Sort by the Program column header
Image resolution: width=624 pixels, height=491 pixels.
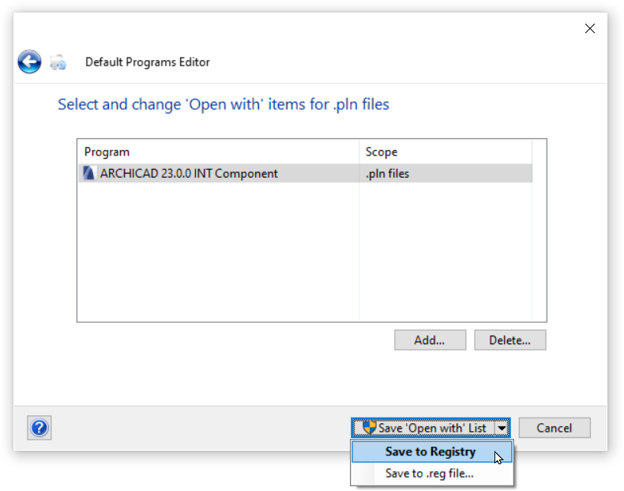pos(217,152)
